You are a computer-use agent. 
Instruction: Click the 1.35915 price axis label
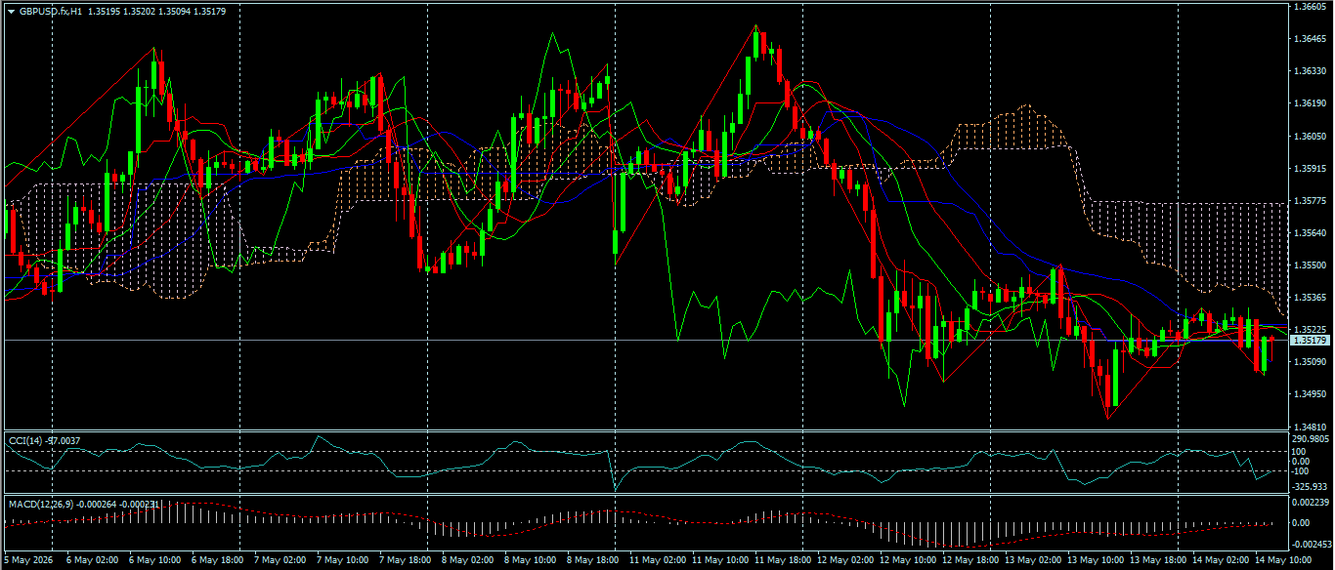point(1309,168)
